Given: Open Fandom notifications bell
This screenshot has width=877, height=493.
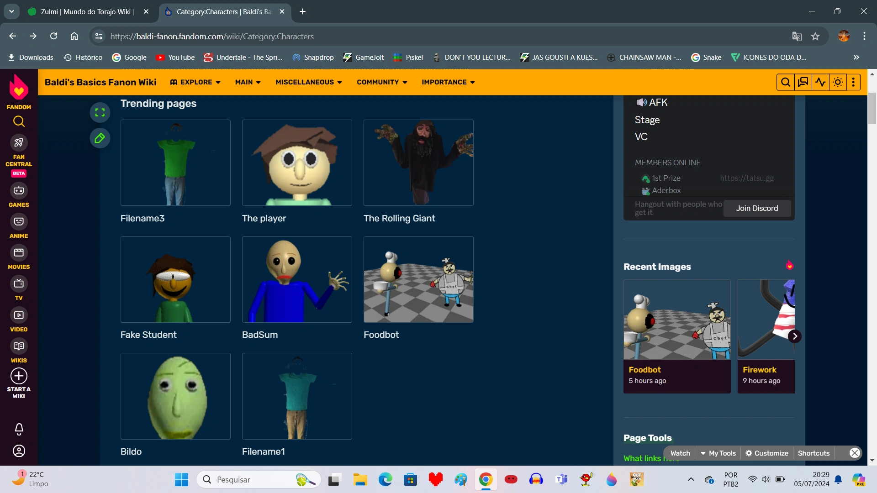Looking at the screenshot, I should tap(19, 429).
